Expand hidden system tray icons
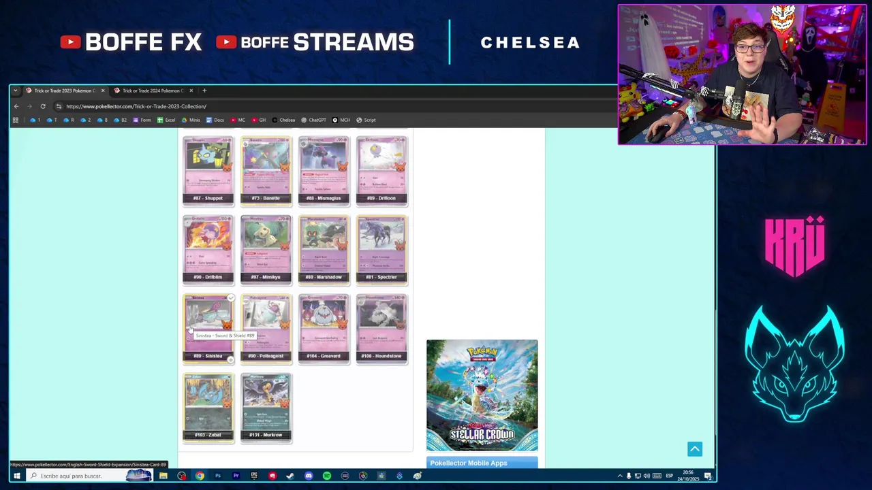This screenshot has width=872, height=490. [620, 476]
